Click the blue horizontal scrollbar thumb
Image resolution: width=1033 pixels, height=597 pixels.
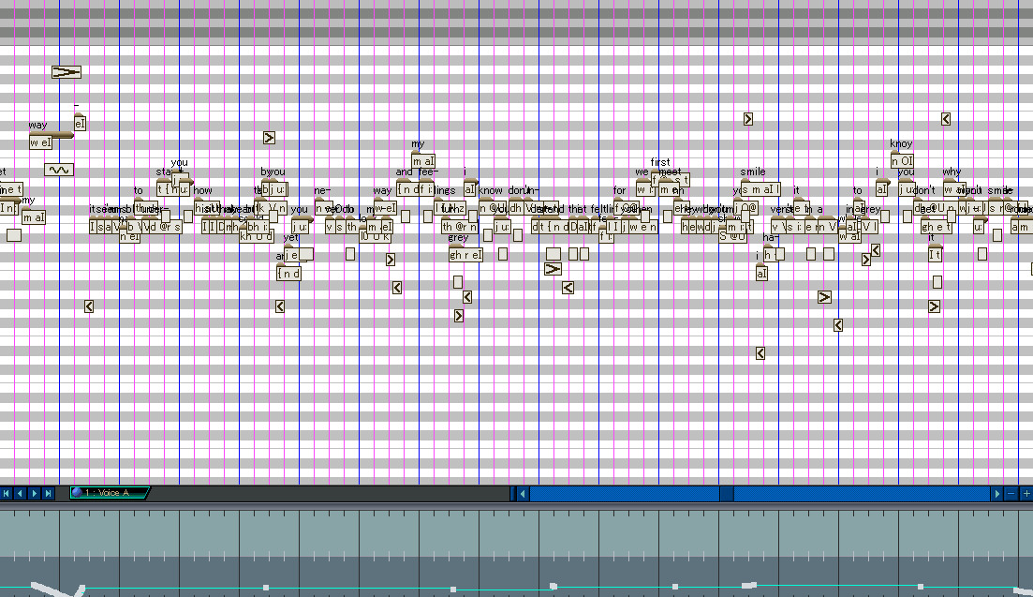[749, 493]
